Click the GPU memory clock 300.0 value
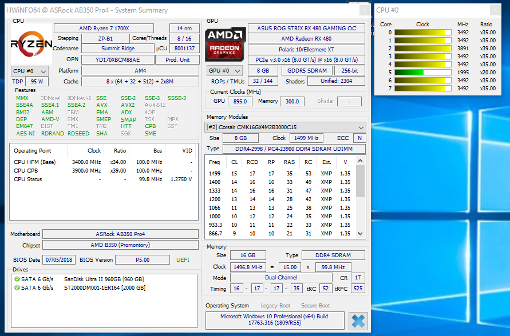This screenshot has width=510, height=336. (292, 101)
